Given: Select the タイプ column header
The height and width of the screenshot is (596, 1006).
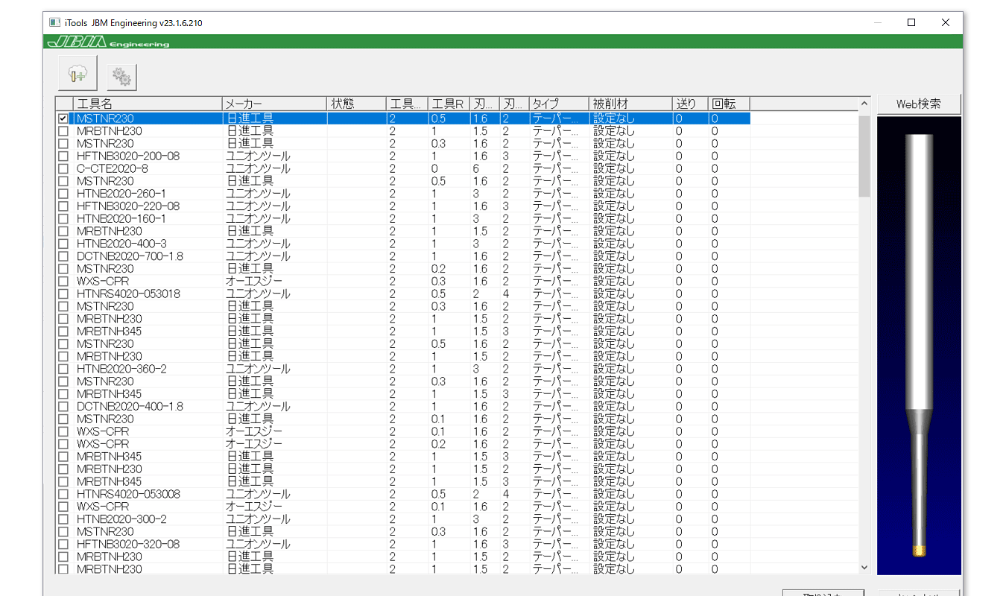Looking at the screenshot, I should point(557,104).
